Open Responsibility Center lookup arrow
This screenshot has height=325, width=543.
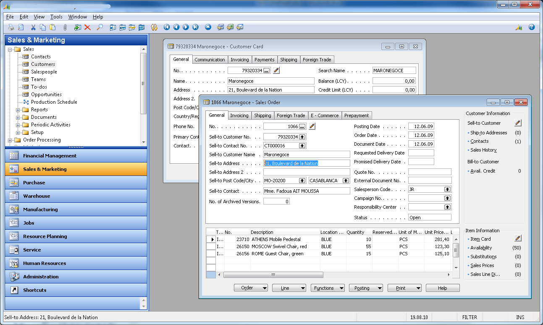448,207
